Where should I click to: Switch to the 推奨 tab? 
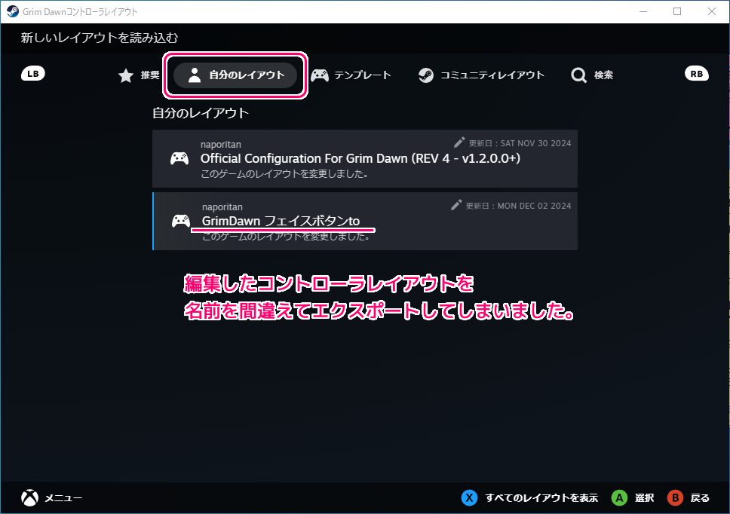(139, 75)
